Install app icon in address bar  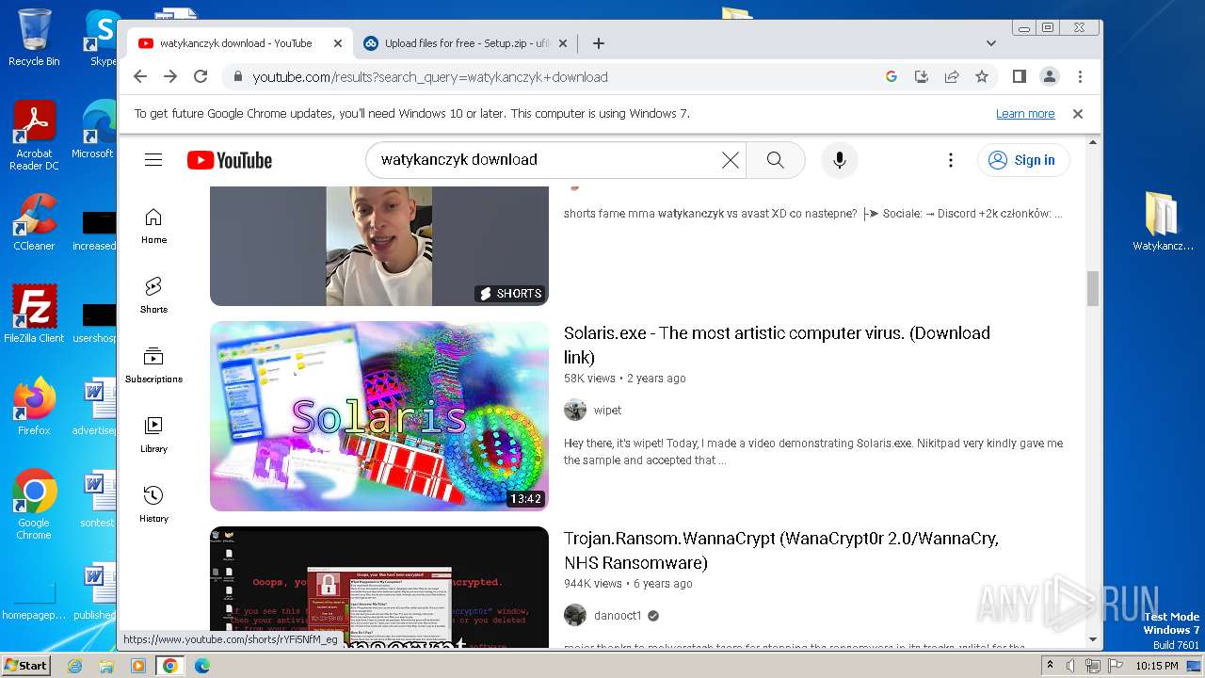point(922,76)
